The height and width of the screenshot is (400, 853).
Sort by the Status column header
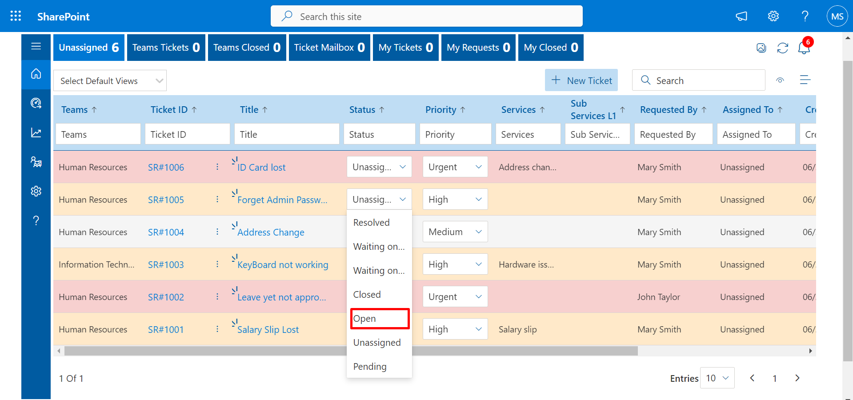[x=367, y=110]
